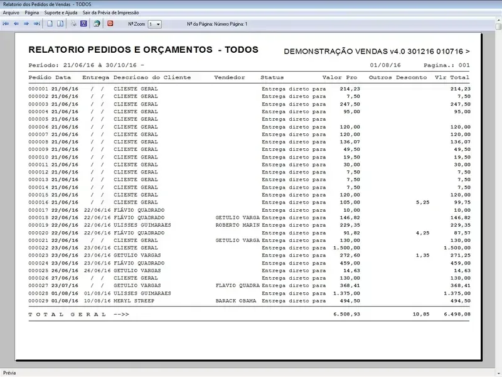This screenshot has width=502, height=377.
Task: Click the previous page arrow
Action: tap(16, 24)
